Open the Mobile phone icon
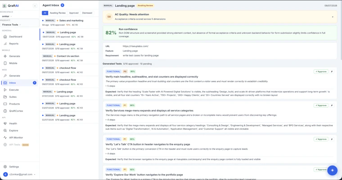The height and width of the screenshot is (180, 342). click(5, 63)
